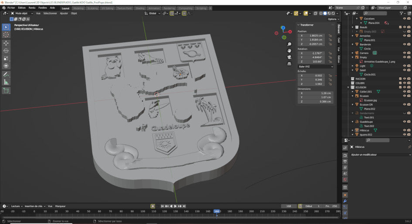Image resolution: width=412 pixels, height=224 pixels.
Task: Click the red X axis on navigation gizmo
Action: click(290, 32)
